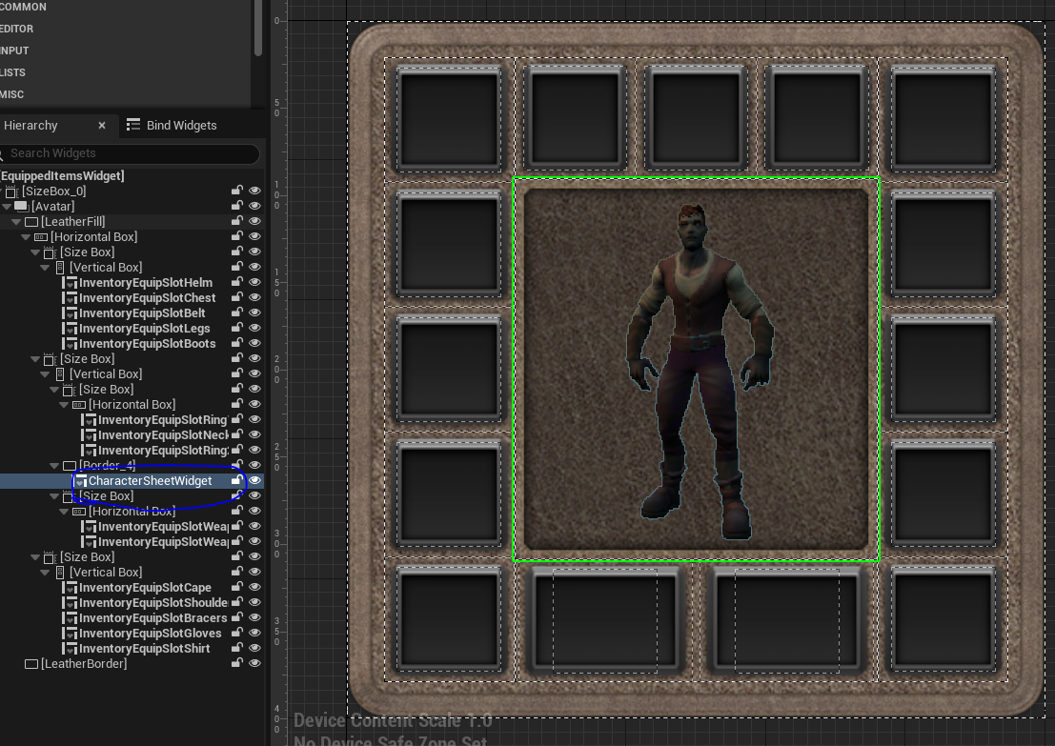Viewport: 1055px width, 746px height.
Task: Collapse the Border_4 tree node
Action: tap(53, 466)
